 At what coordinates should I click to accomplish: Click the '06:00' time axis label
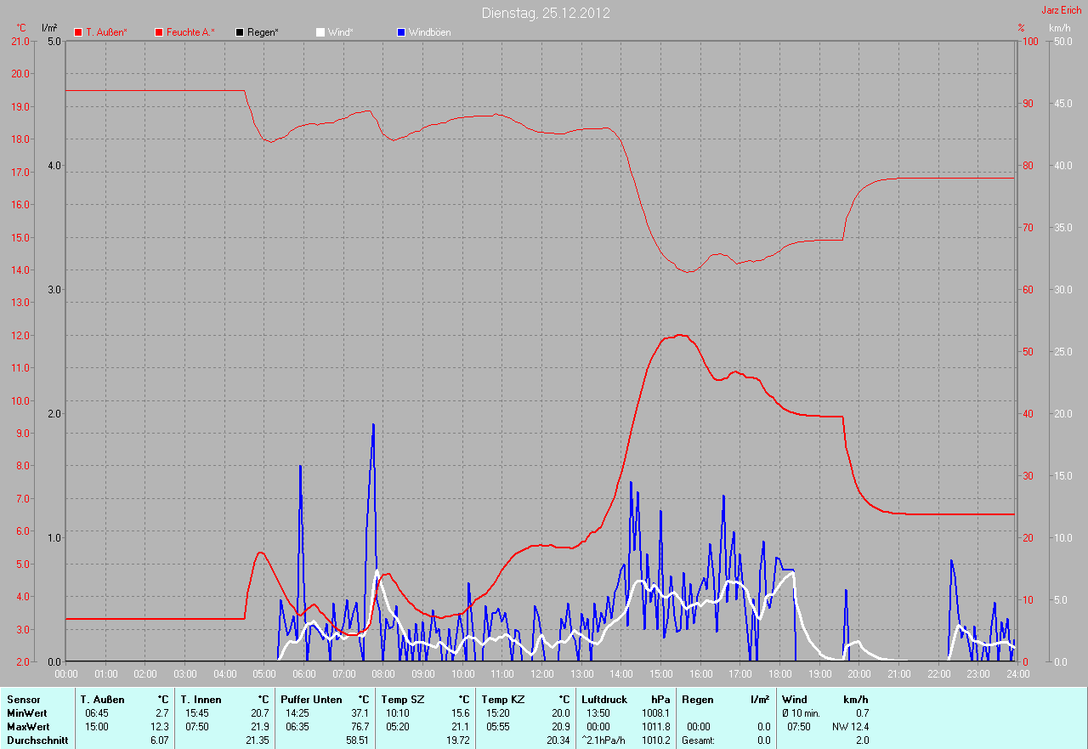click(304, 674)
